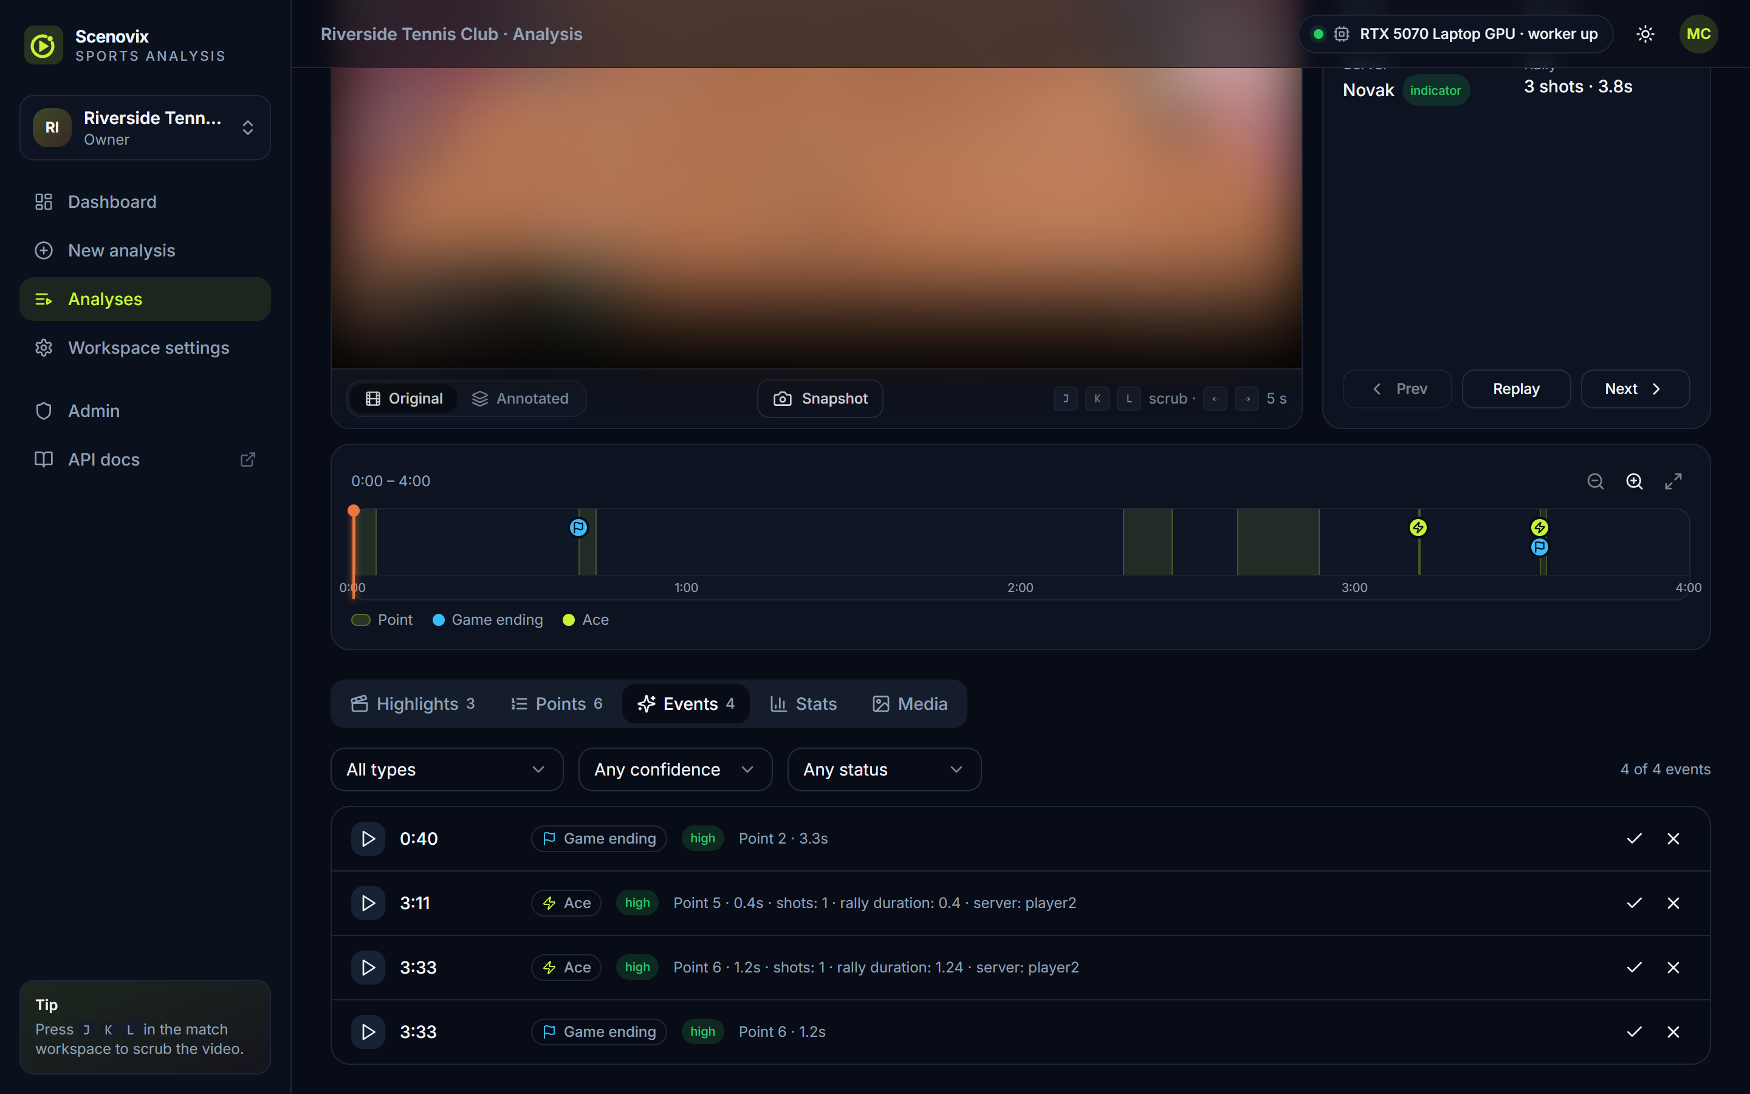Confirm the 3:33 Game ending event
The height and width of the screenshot is (1094, 1750).
point(1635,1032)
